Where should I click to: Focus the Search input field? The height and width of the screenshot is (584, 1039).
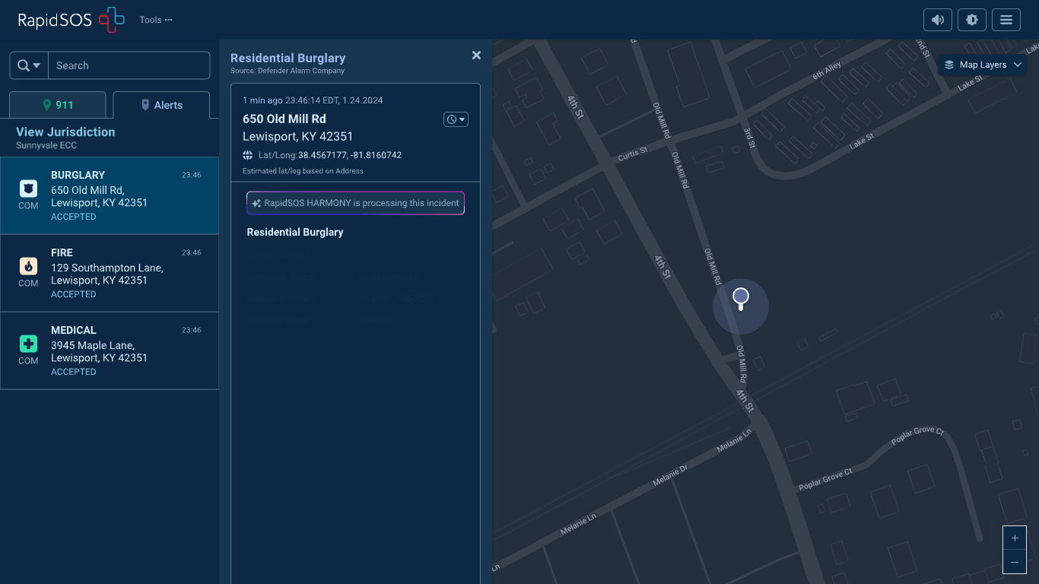point(129,65)
